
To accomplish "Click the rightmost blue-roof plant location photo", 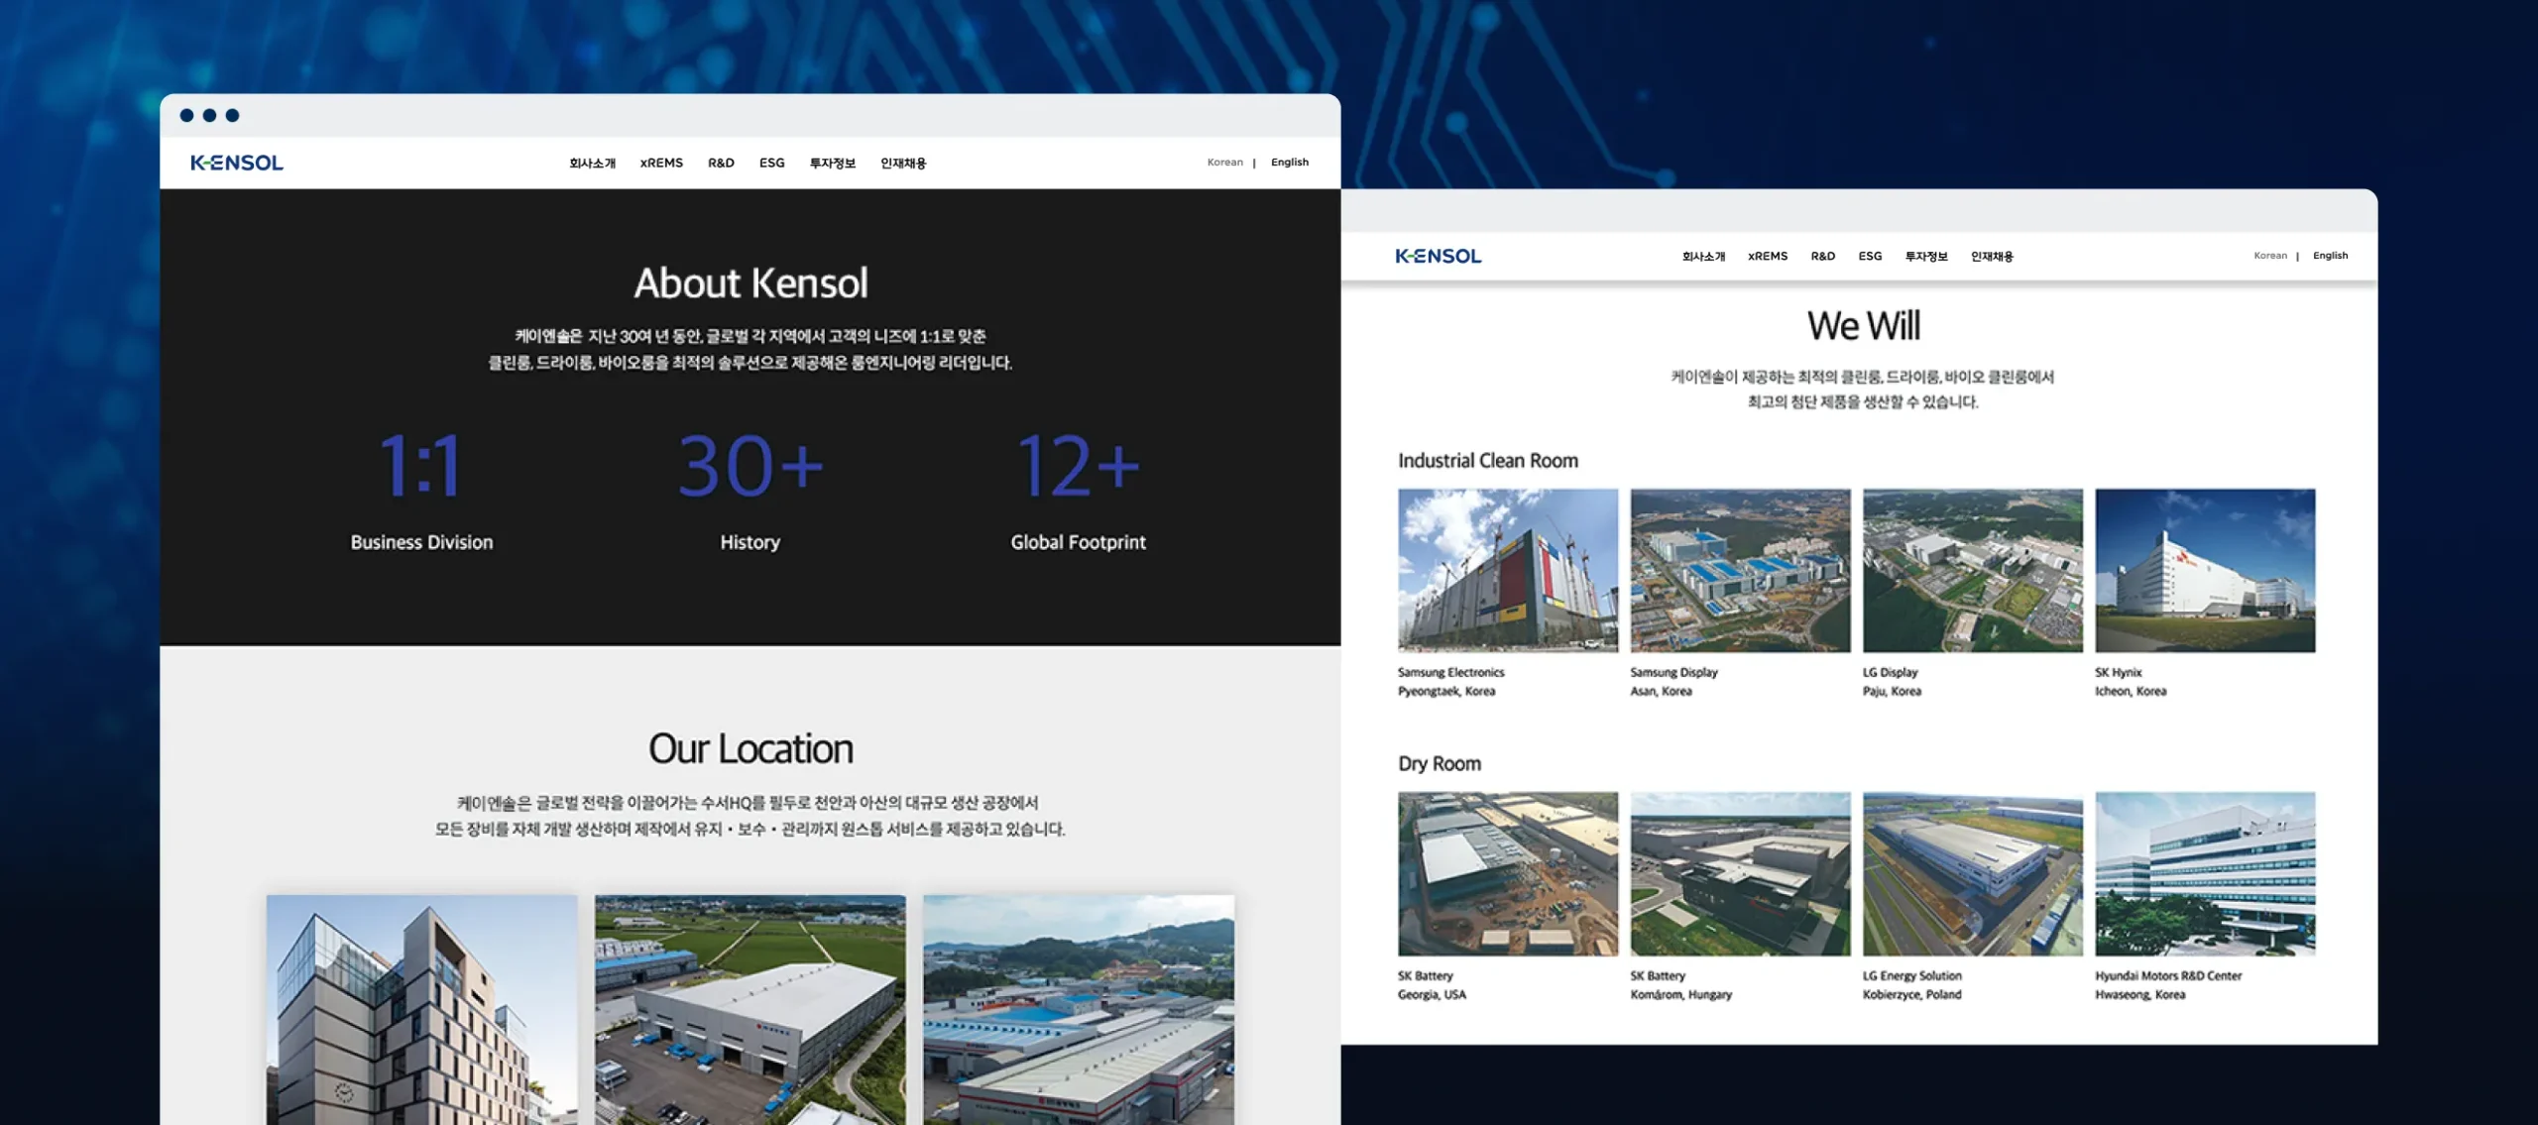I will [x=1079, y=1009].
